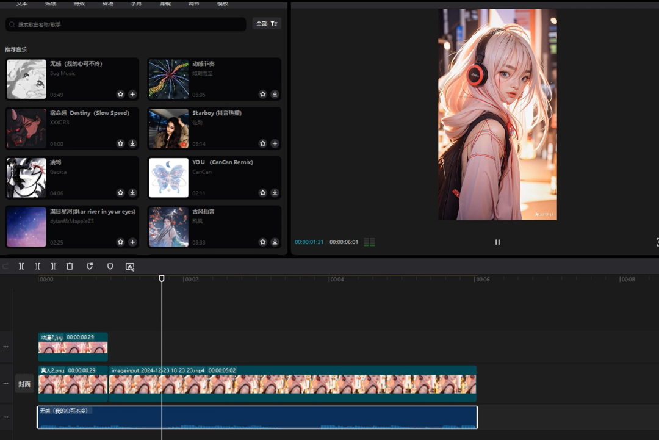Click the trim-right split icon
The width and height of the screenshot is (659, 440).
54,267
